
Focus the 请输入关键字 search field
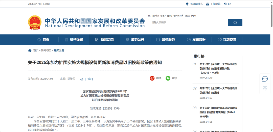coord(188,22)
